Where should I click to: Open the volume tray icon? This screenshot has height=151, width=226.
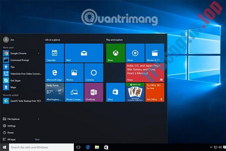[x=220, y=147]
